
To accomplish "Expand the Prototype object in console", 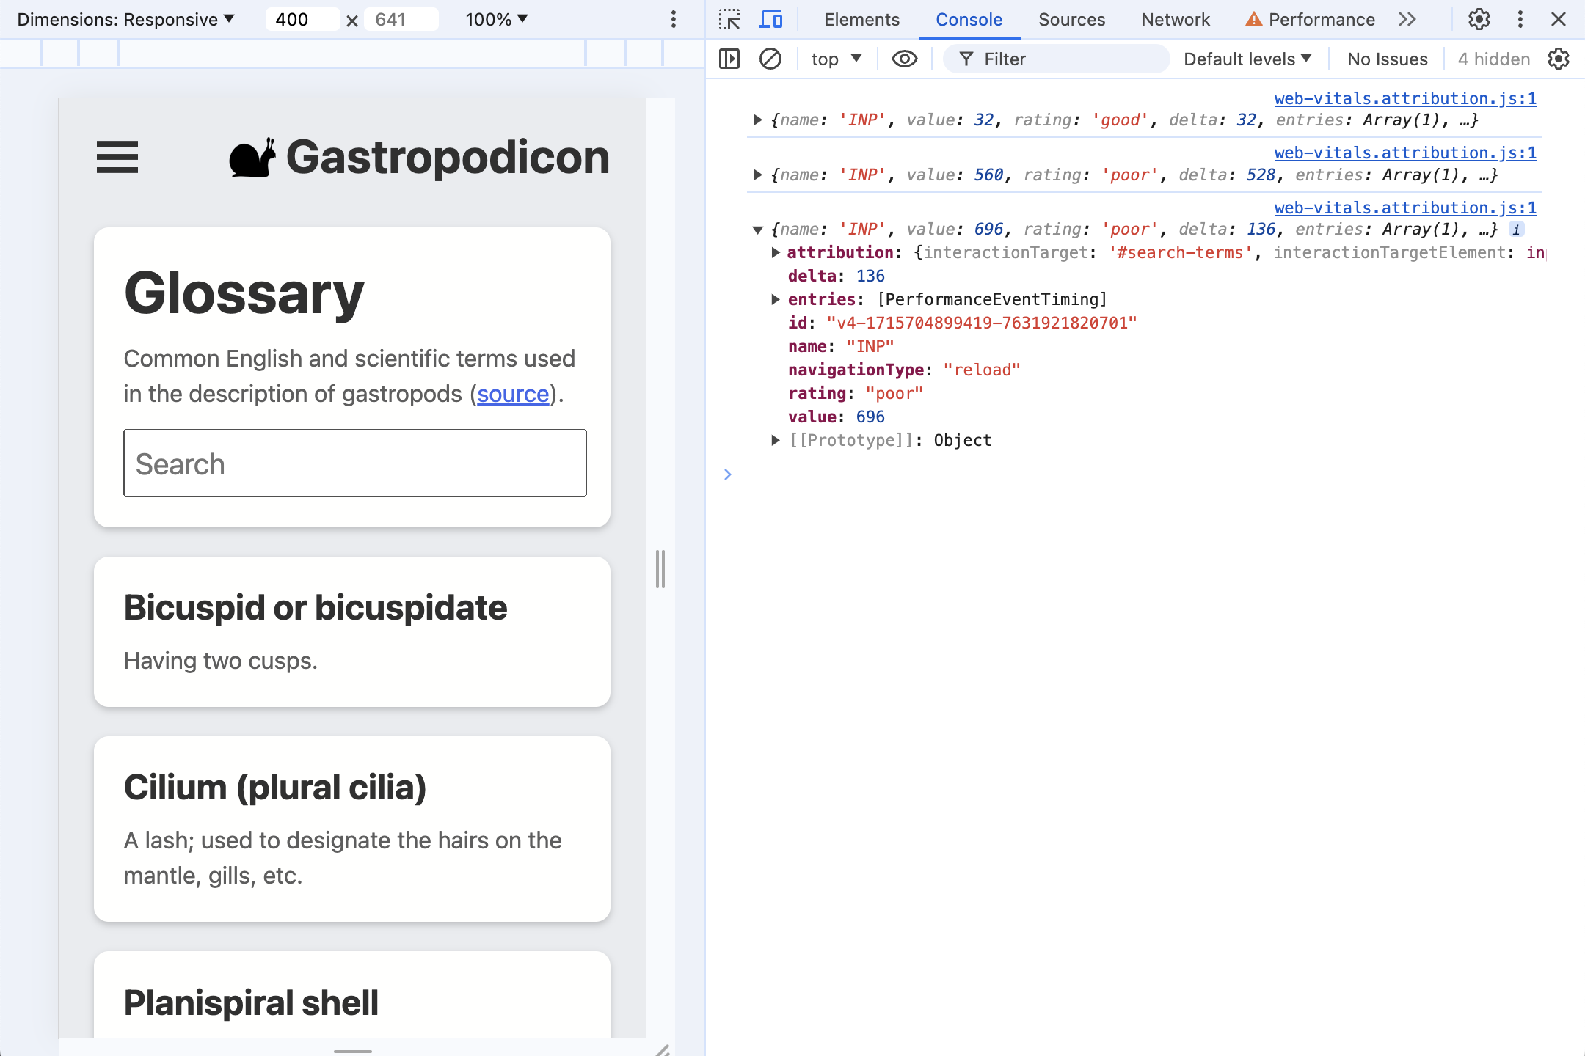I will tap(773, 439).
